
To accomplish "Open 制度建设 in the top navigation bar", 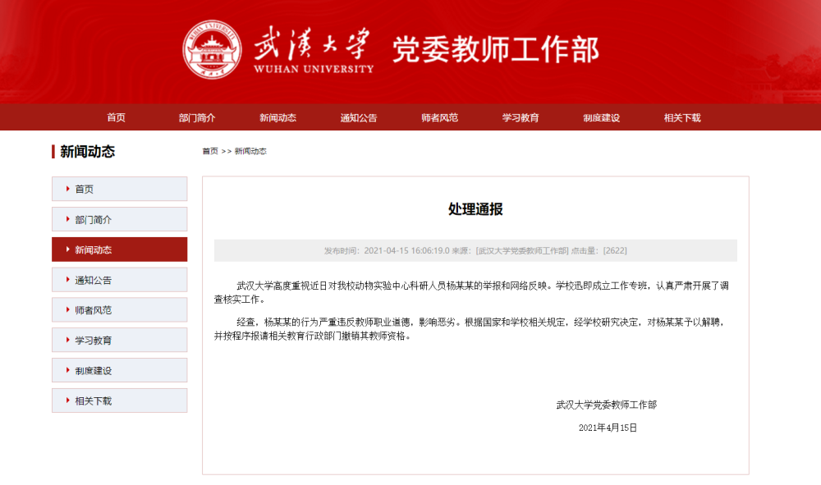I will [601, 117].
